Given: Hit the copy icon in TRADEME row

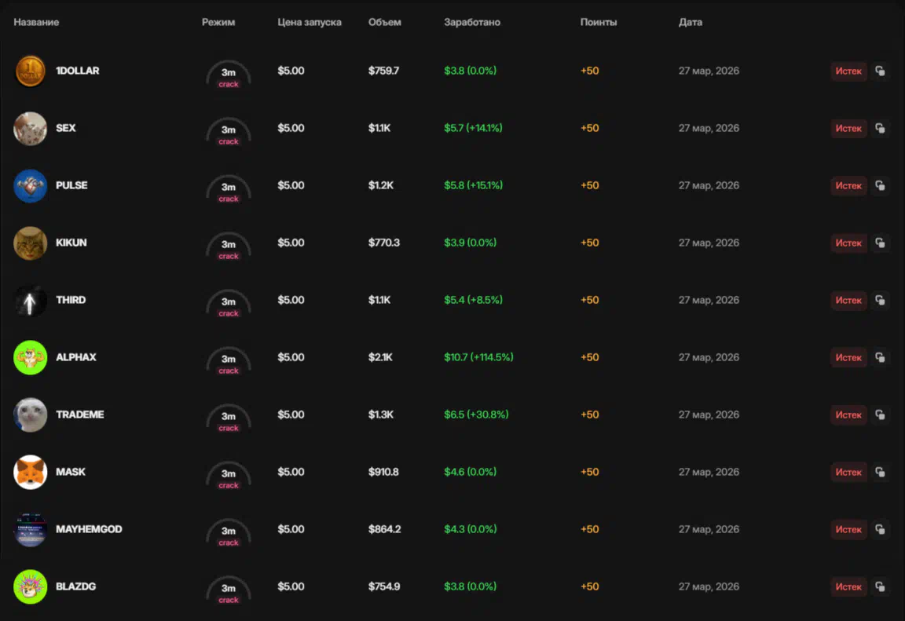Looking at the screenshot, I should tap(880, 415).
